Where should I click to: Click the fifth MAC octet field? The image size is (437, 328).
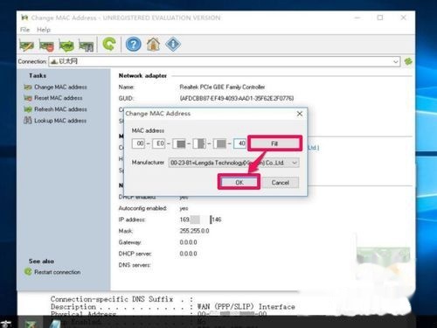pyautogui.click(x=219, y=143)
